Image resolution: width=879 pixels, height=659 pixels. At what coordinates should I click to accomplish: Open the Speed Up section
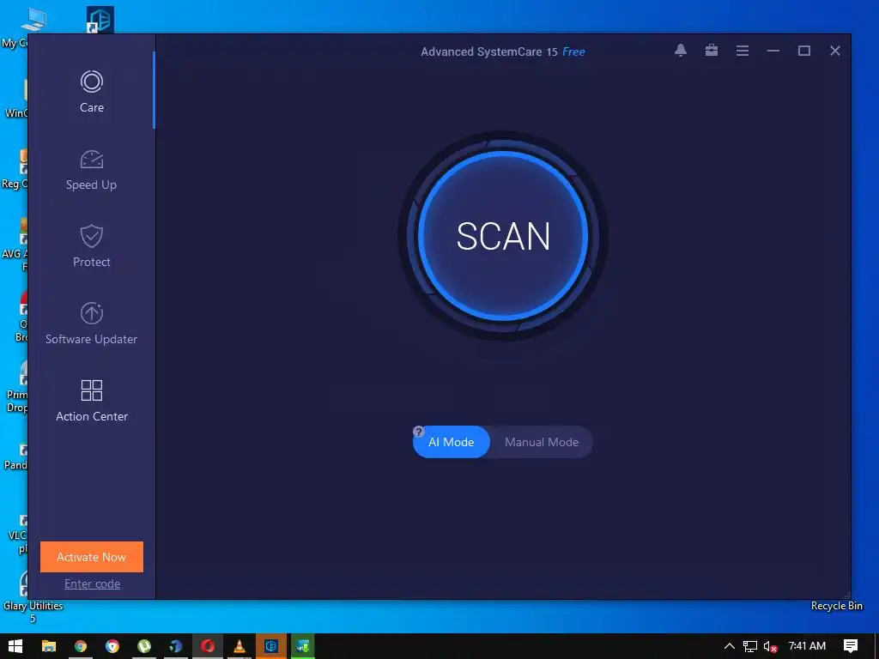coord(91,170)
